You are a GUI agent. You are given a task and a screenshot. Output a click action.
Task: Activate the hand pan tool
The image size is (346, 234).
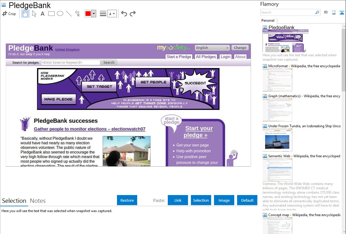point(25,14)
